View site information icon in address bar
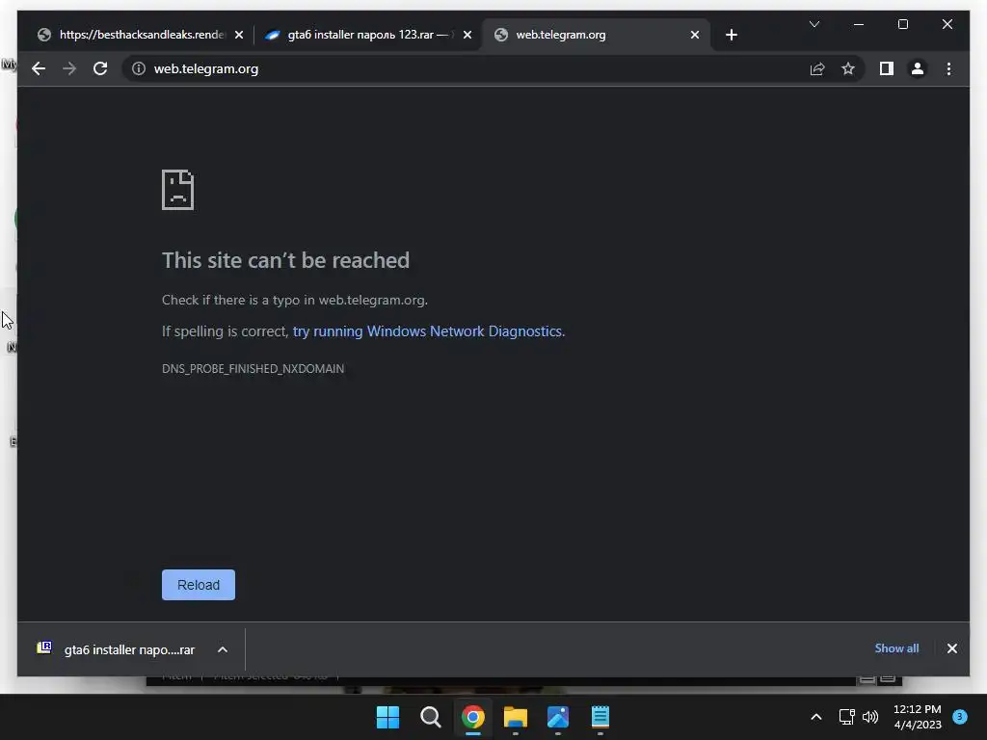This screenshot has width=987, height=740. 139,68
